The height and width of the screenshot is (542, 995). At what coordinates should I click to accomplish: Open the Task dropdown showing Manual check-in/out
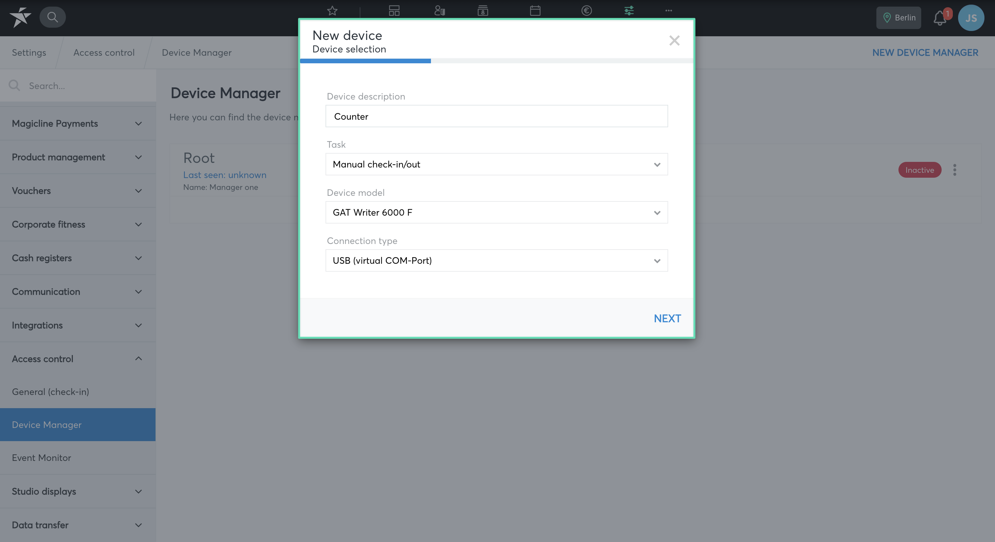(497, 164)
